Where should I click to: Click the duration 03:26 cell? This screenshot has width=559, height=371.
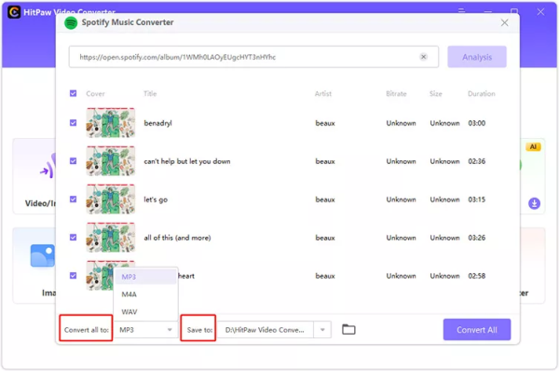tap(477, 238)
